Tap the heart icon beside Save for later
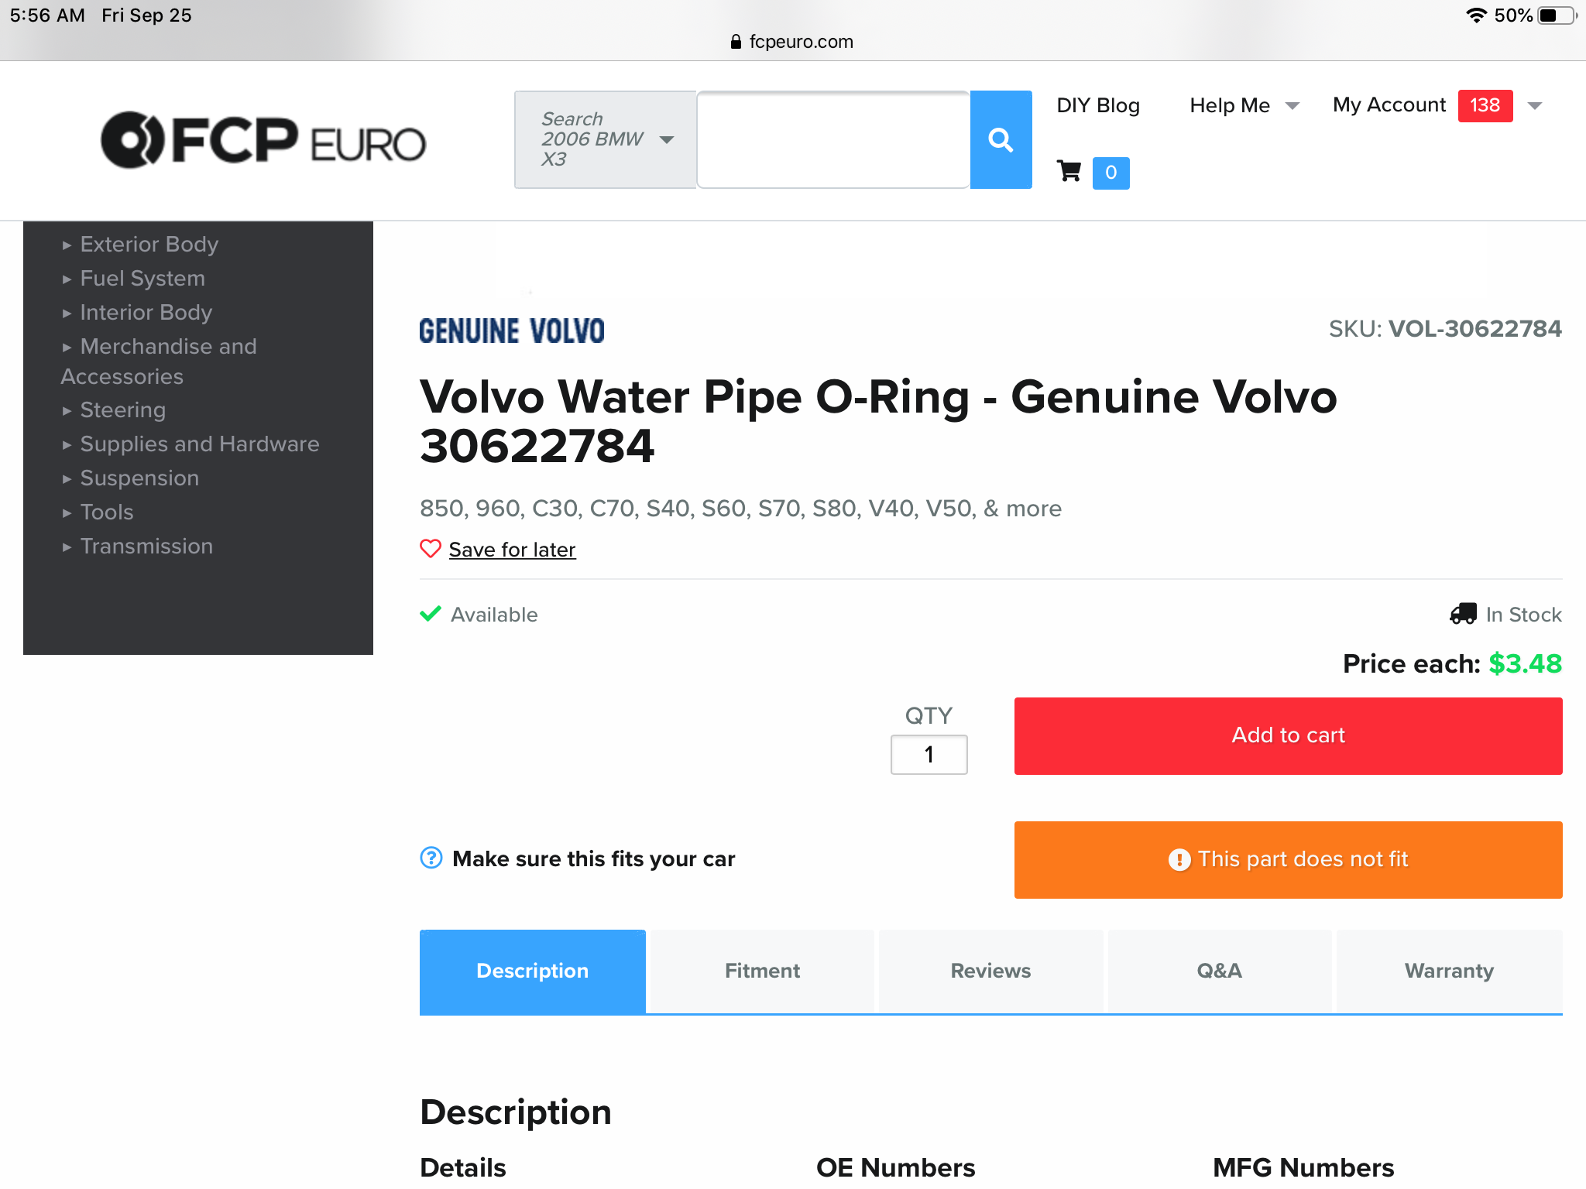Image resolution: width=1586 pixels, height=1189 pixels. (x=431, y=549)
